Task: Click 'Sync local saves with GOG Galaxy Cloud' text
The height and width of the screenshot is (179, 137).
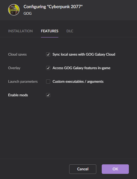Action: coord(84,55)
